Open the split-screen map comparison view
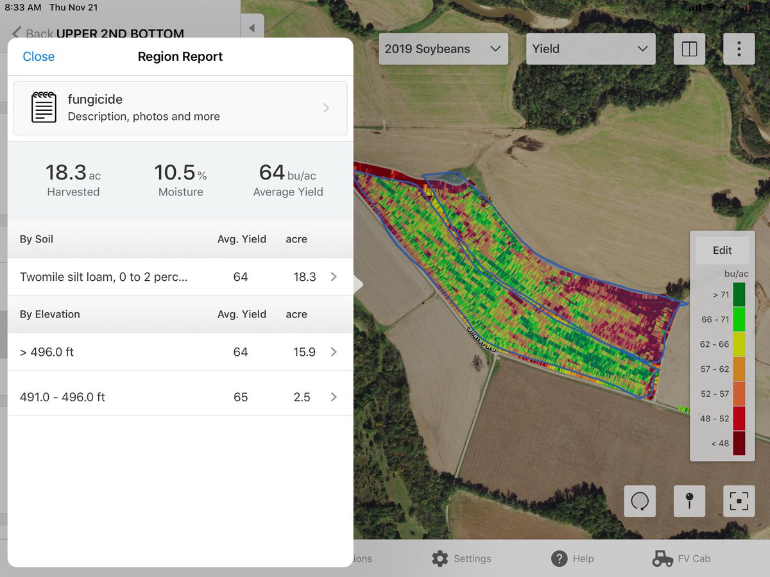 click(x=689, y=49)
